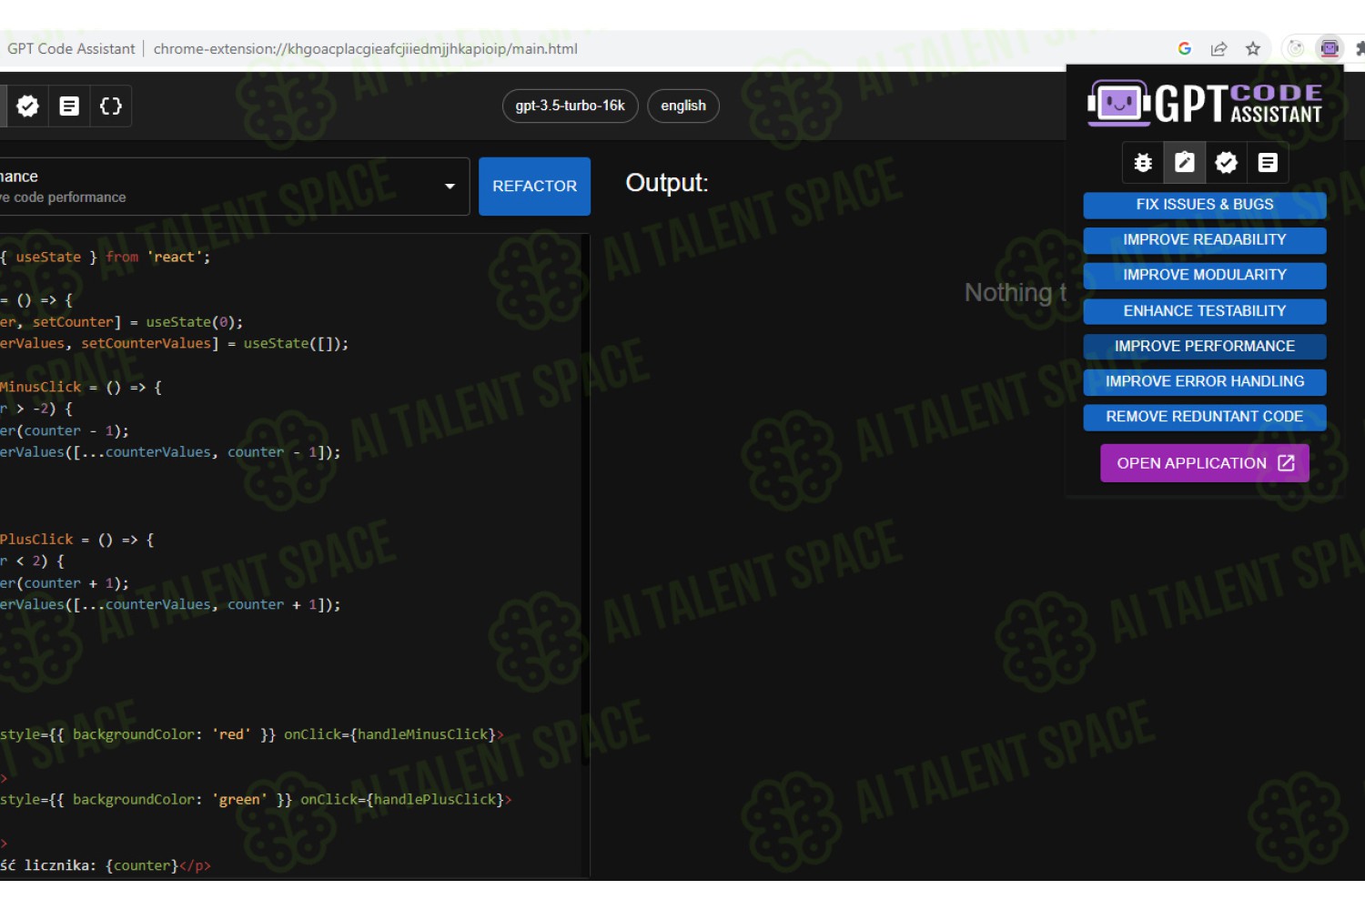Image resolution: width=1365 pixels, height=910 pixels.
Task: Select REMOVE REDUNDANT CODE
Action: [1205, 418]
